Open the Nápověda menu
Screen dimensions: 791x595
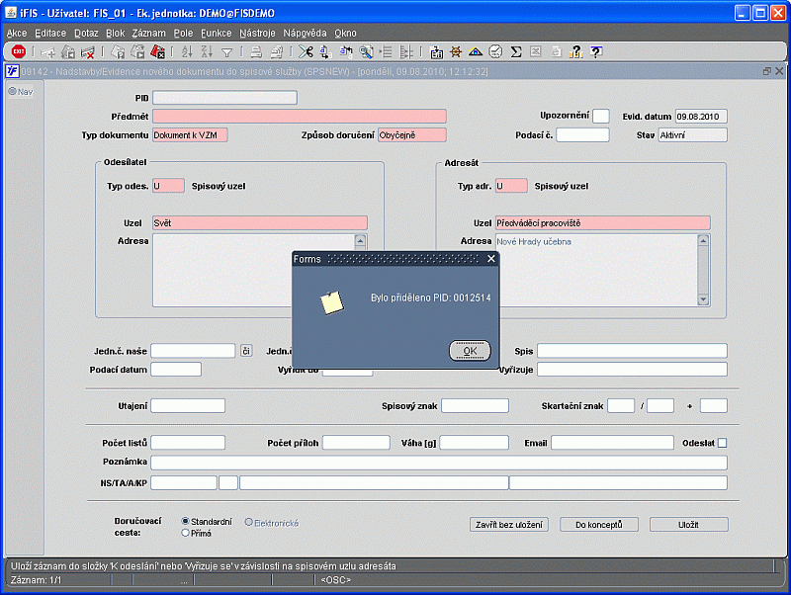(x=305, y=34)
